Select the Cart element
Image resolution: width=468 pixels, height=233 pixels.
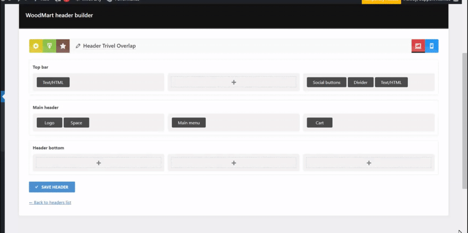pos(320,123)
